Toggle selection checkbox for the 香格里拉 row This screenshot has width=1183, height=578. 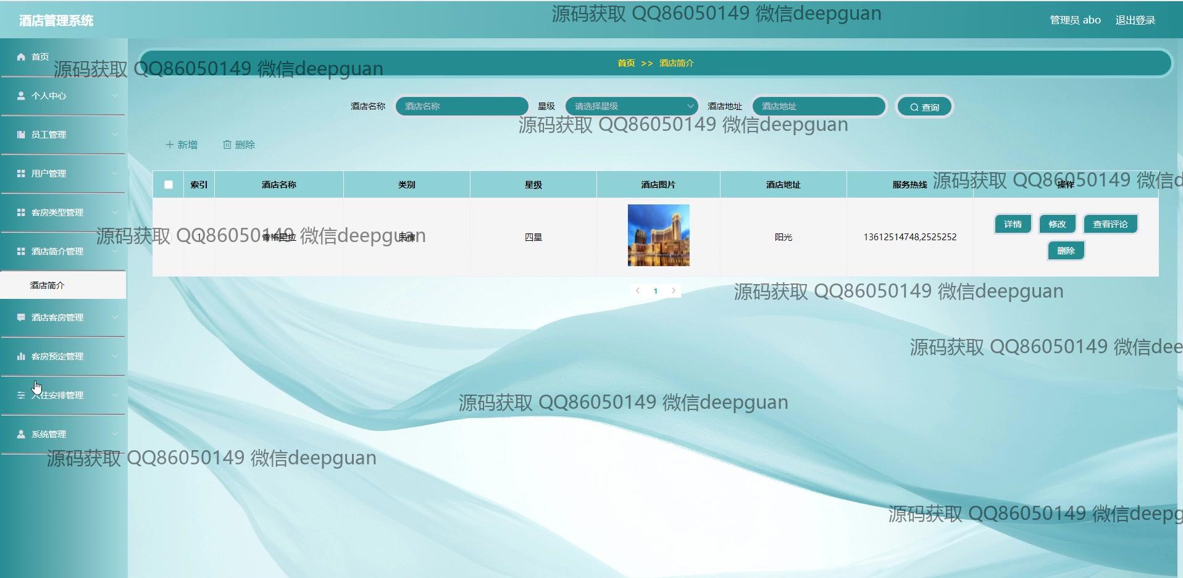(167, 237)
